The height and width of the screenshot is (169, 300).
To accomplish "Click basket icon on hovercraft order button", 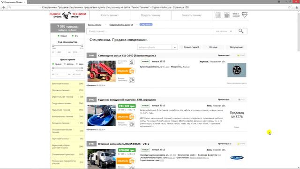I will [132, 117].
